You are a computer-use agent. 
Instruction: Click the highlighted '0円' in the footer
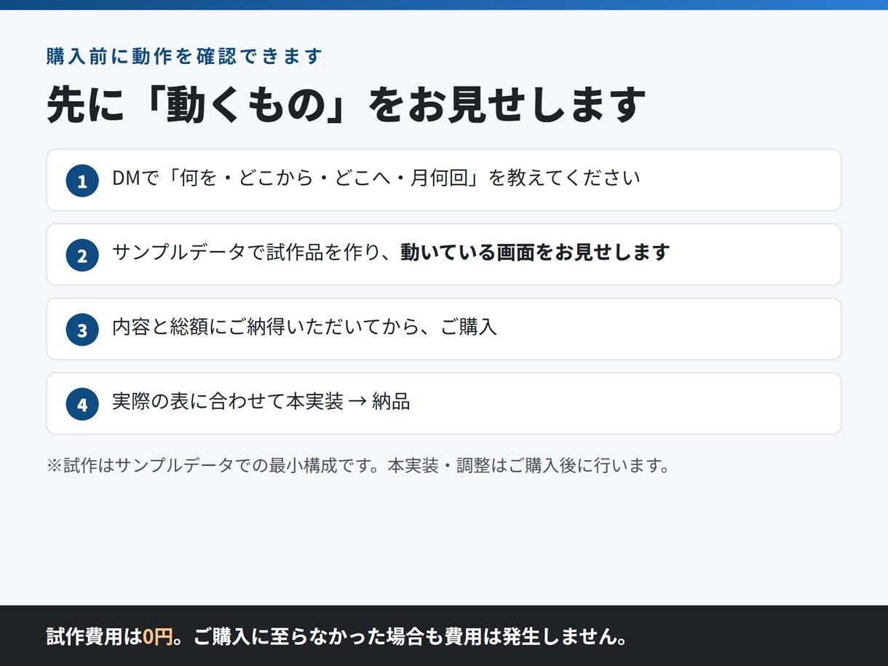[158, 637]
